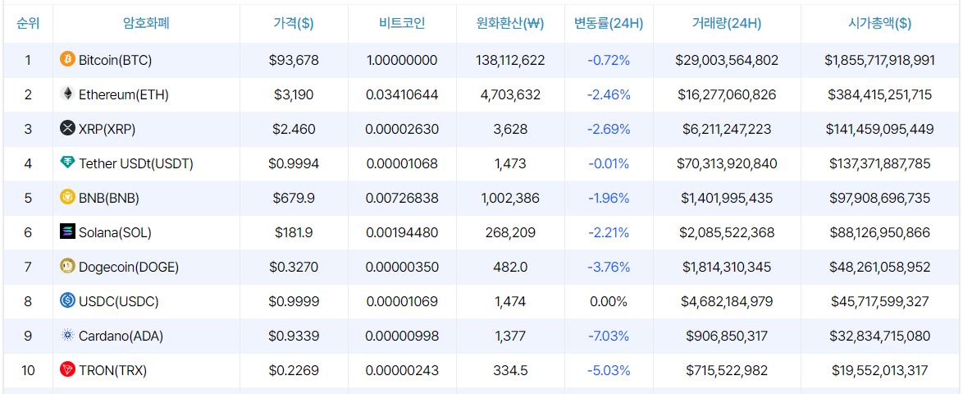Click Bitcoin change value -0.72%

pos(609,60)
